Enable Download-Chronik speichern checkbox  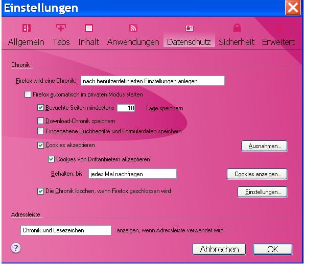pyautogui.click(x=40, y=121)
